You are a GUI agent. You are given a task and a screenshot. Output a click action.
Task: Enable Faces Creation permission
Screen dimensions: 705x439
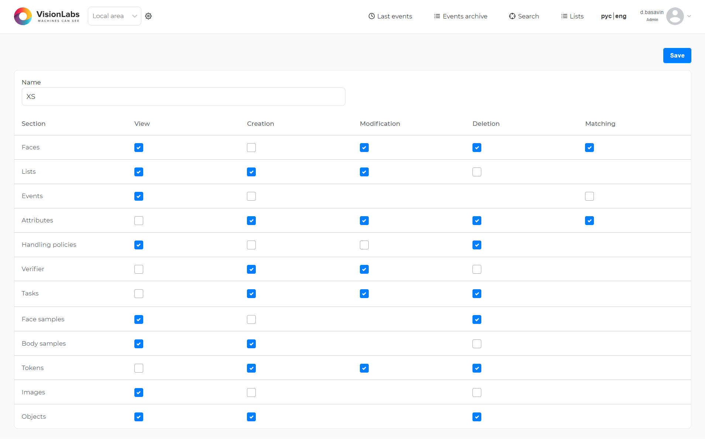251,148
